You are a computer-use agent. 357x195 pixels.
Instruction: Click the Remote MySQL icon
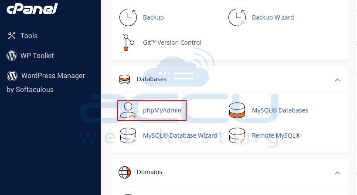[237, 136]
